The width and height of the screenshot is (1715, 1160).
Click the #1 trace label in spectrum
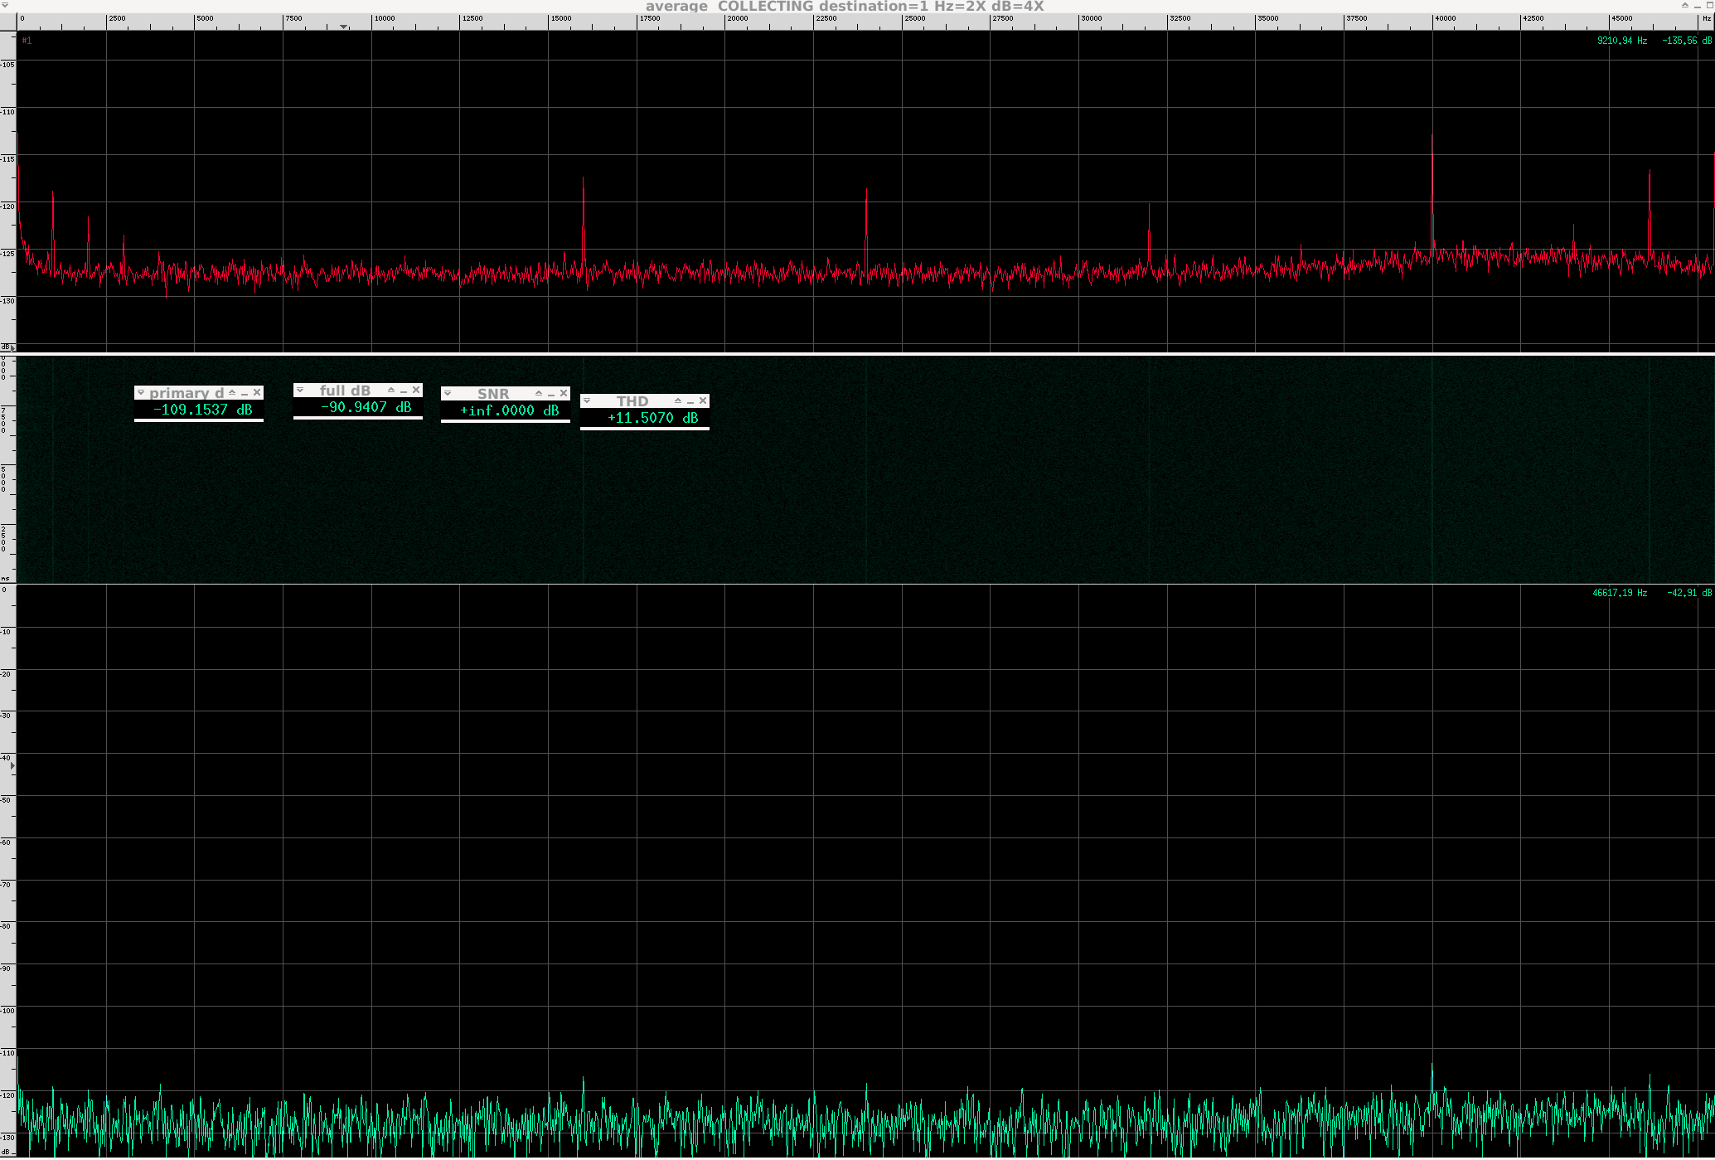[x=27, y=41]
